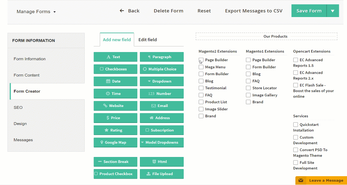
Task: Check Magento1 FAQ checkbox
Action: pyautogui.click(x=248, y=81)
